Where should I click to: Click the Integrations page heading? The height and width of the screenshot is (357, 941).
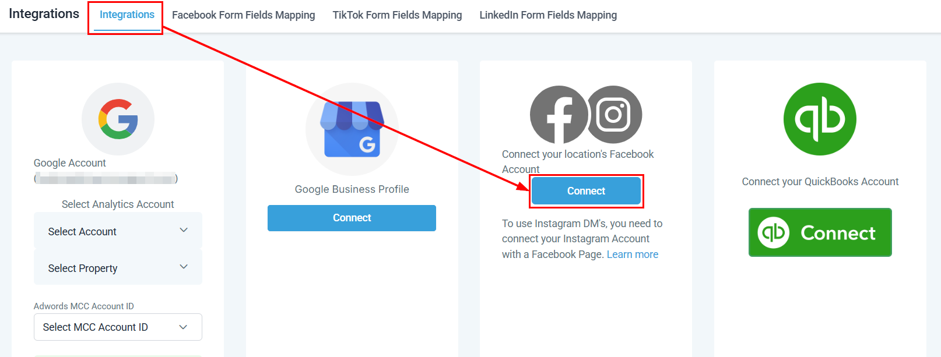click(x=44, y=14)
